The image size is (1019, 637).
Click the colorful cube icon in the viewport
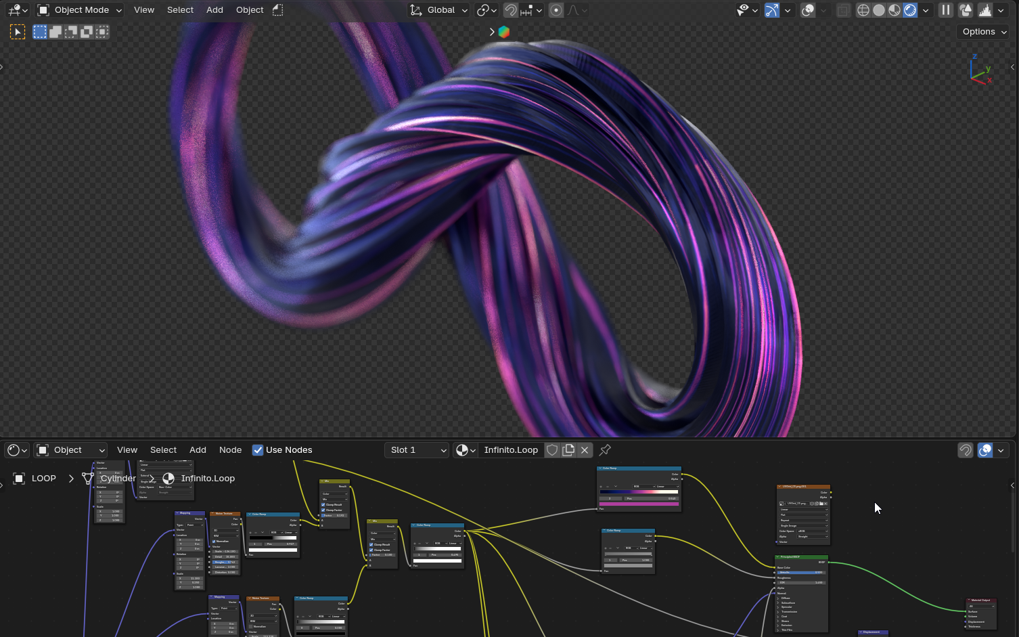click(x=504, y=32)
